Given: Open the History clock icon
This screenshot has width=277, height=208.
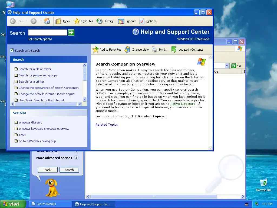Looking at the screenshot, I should coord(100,21).
